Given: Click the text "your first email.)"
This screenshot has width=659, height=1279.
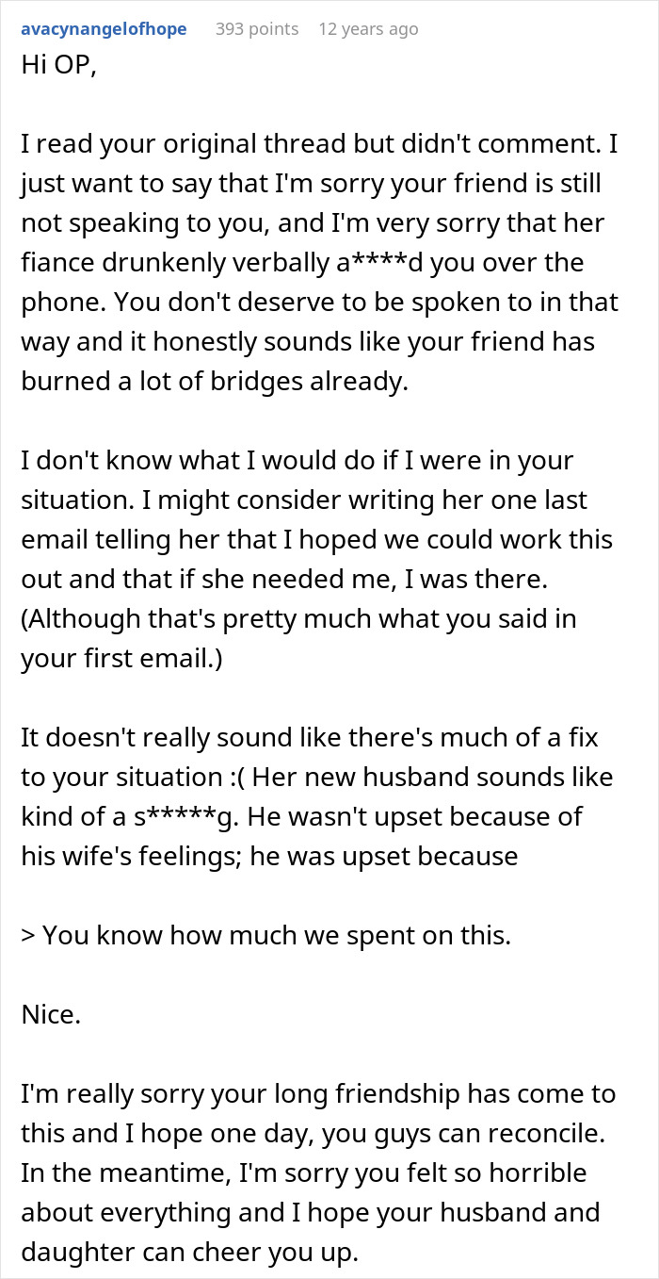Looking at the screenshot, I should tap(121, 659).
